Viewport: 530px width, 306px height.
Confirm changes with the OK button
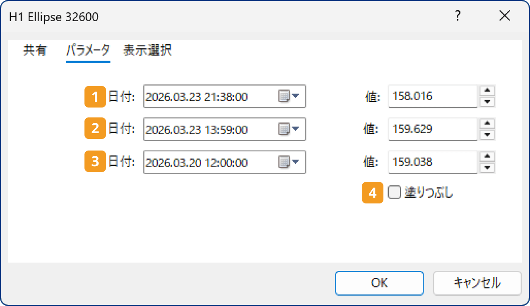(x=379, y=283)
